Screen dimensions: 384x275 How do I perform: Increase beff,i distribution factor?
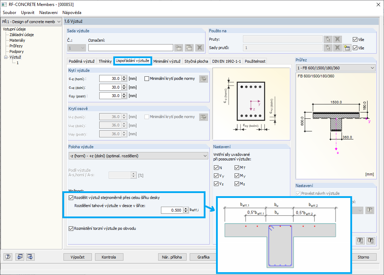tap(186, 209)
